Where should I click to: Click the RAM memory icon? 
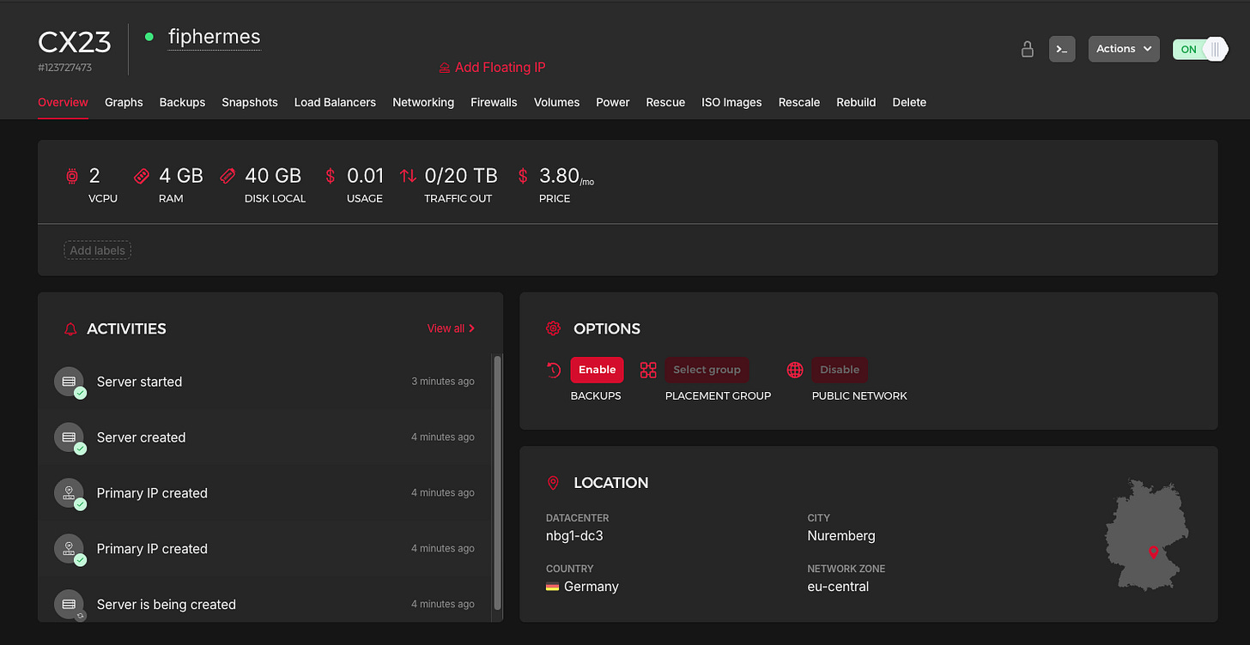142,176
